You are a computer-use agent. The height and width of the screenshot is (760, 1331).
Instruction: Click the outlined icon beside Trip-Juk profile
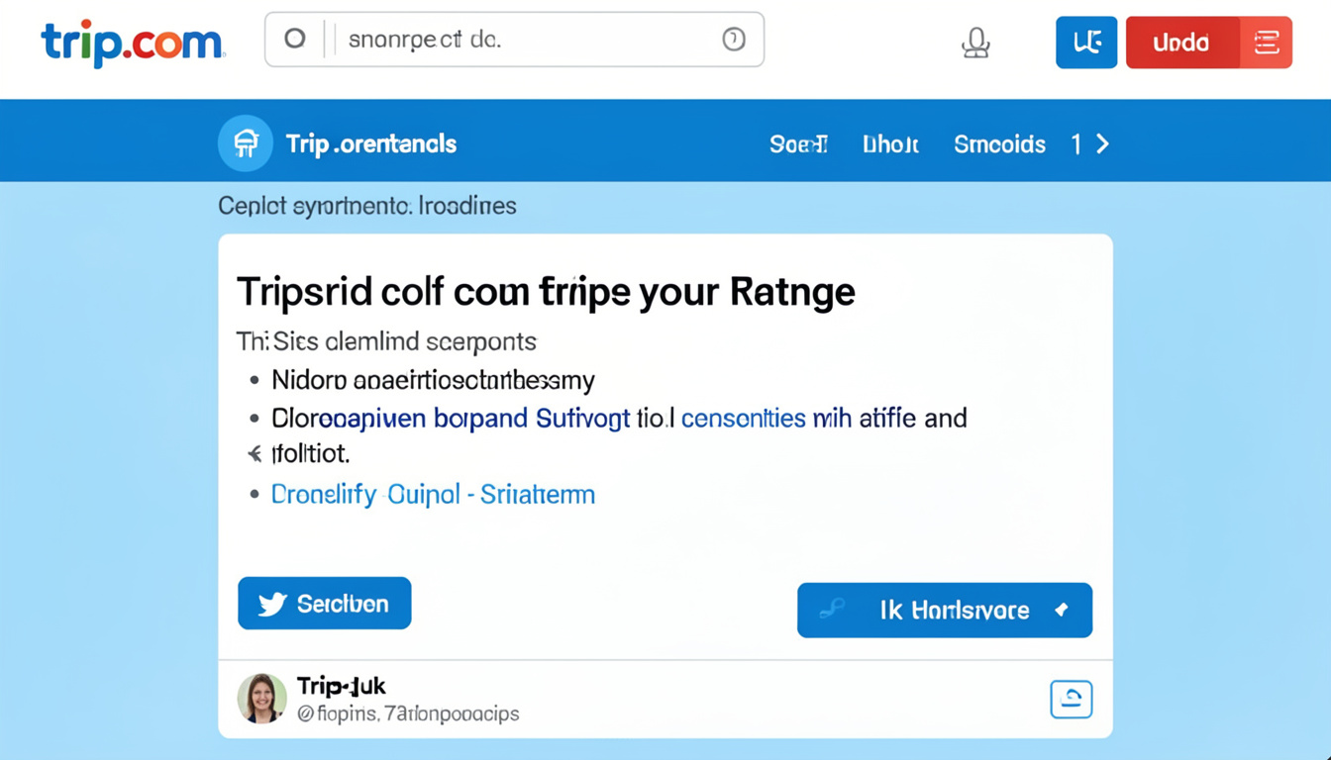[1071, 699]
